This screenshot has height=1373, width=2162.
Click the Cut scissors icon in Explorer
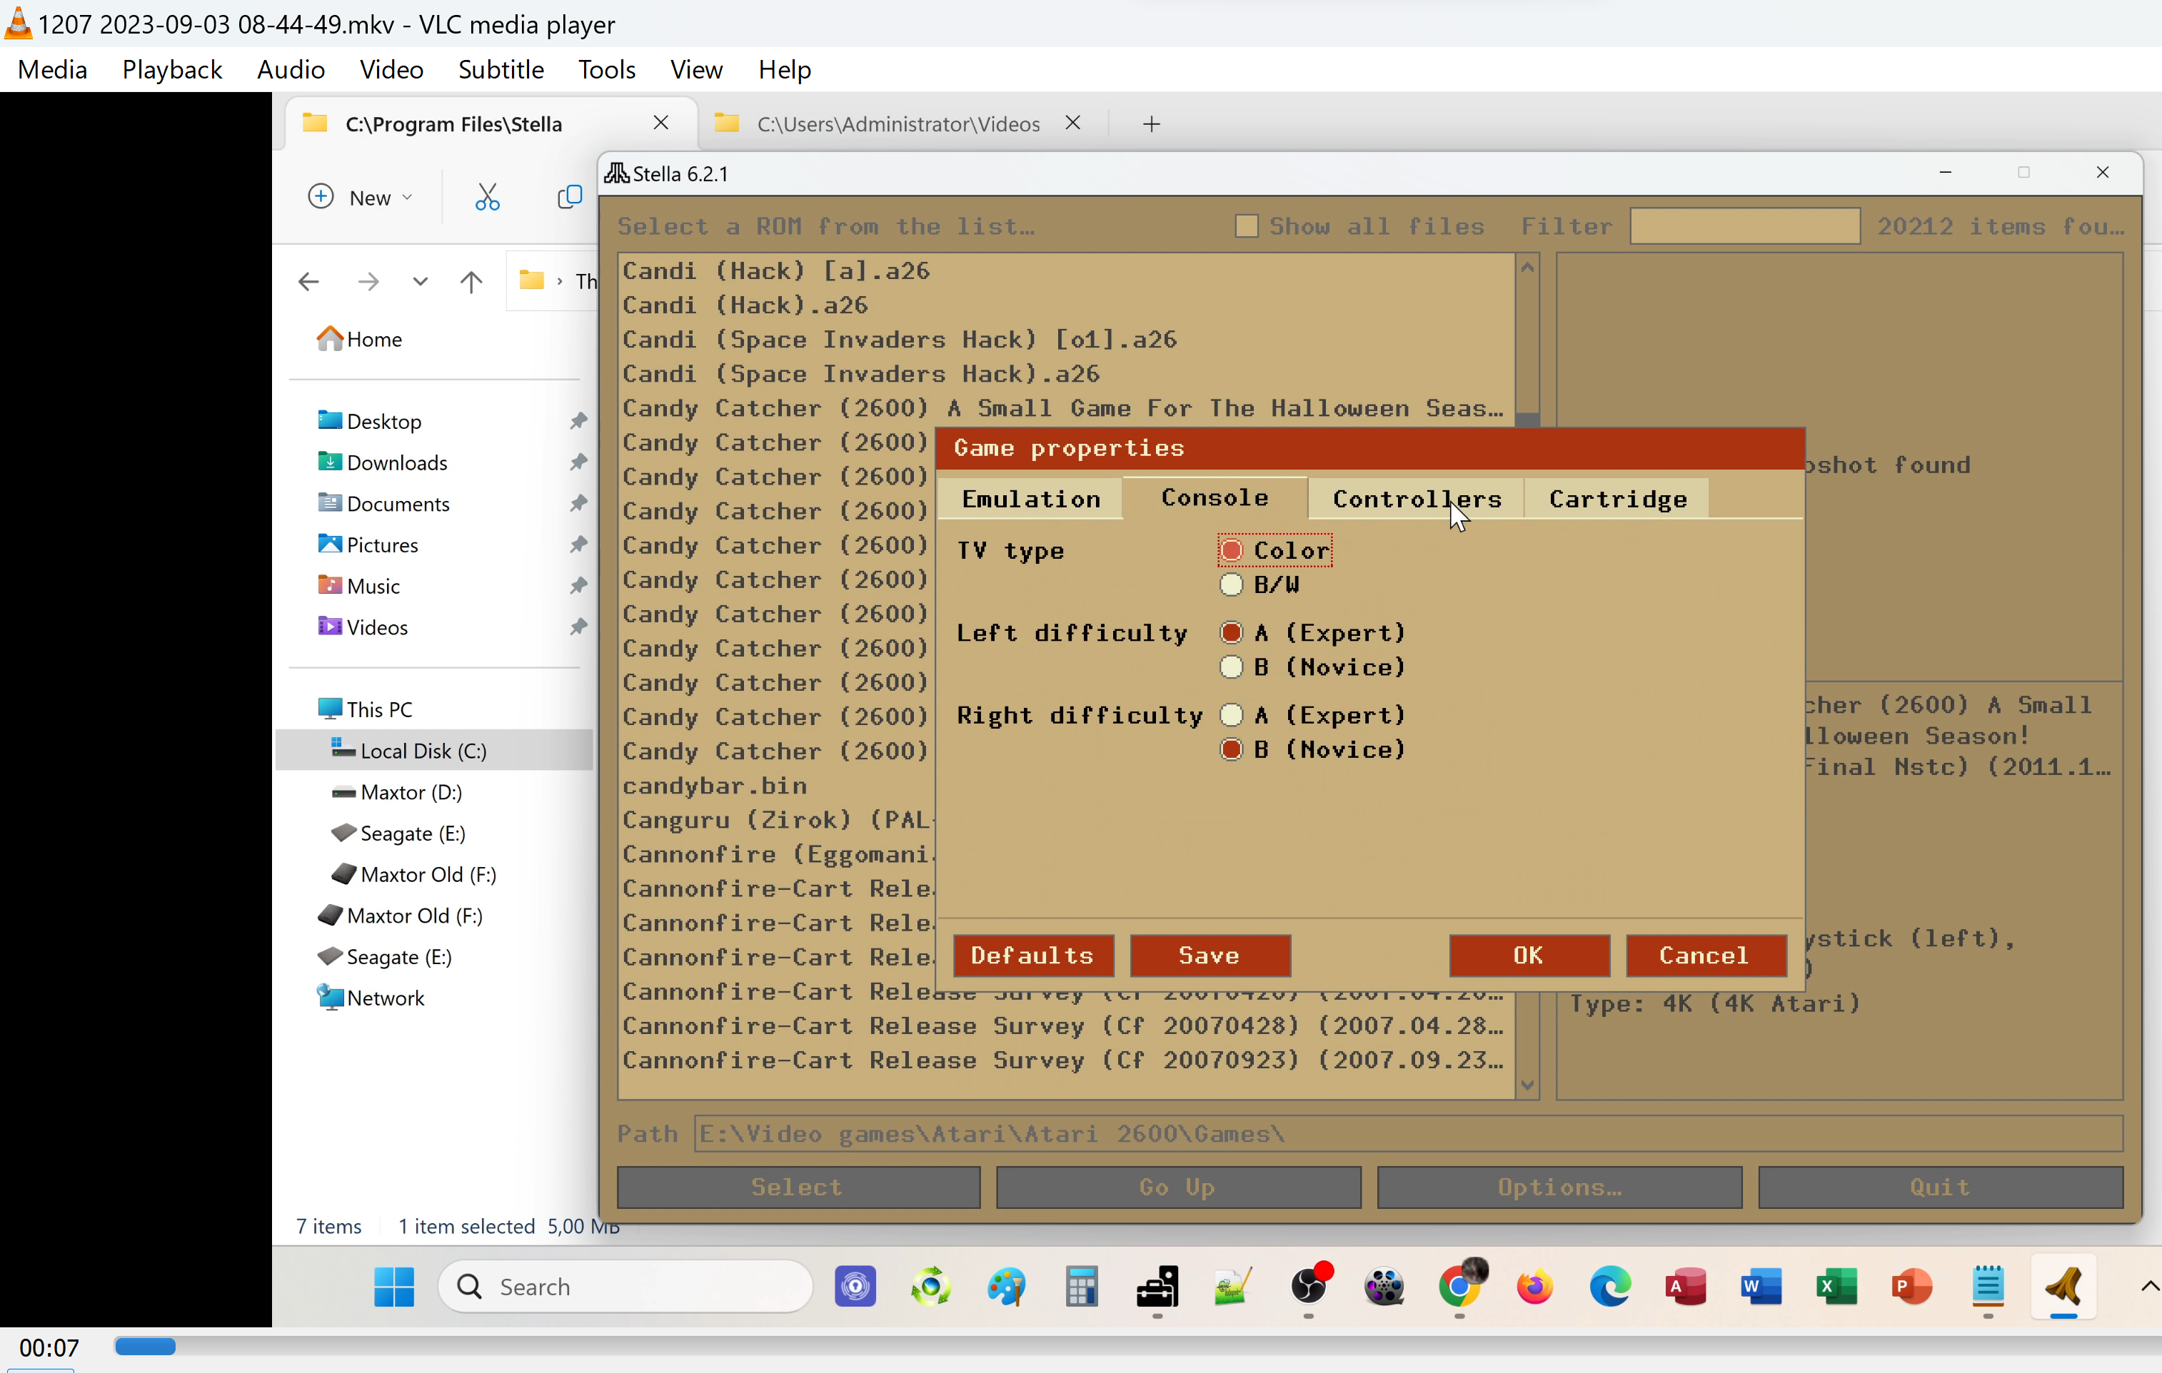click(487, 198)
